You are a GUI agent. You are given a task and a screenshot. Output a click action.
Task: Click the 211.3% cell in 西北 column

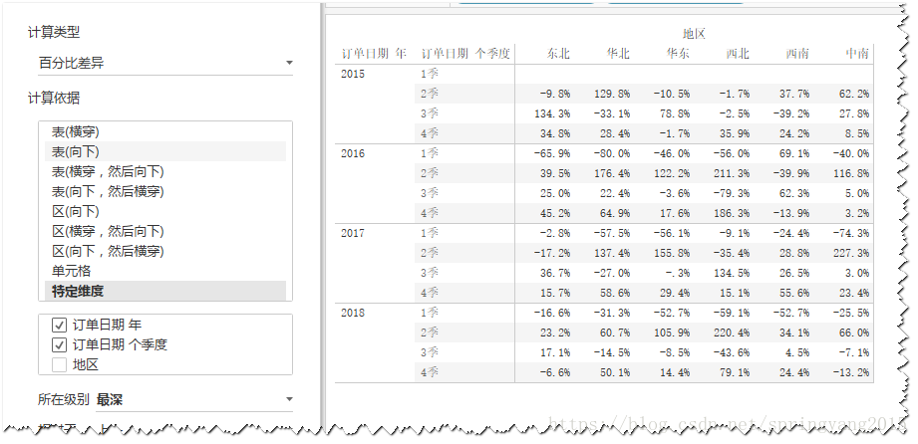(732, 173)
